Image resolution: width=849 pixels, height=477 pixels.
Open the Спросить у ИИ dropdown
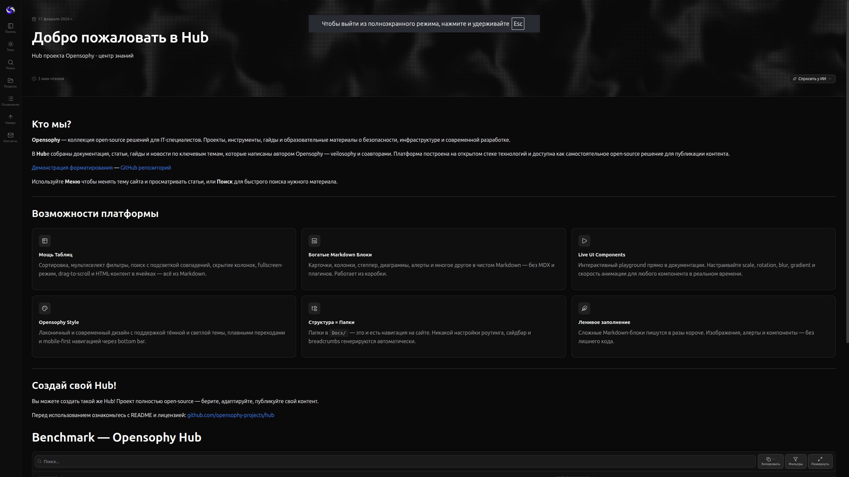click(812, 79)
